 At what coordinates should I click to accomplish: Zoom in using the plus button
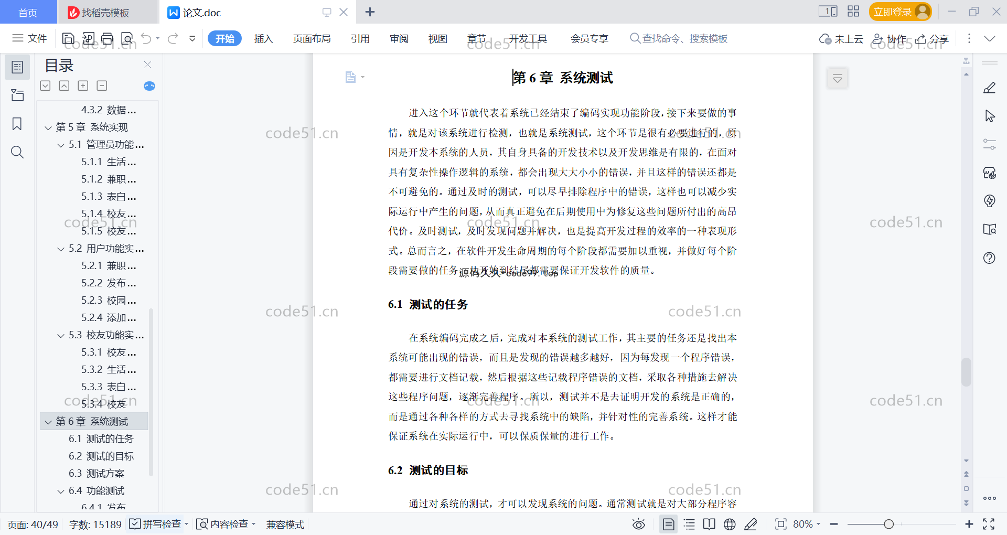[969, 524]
